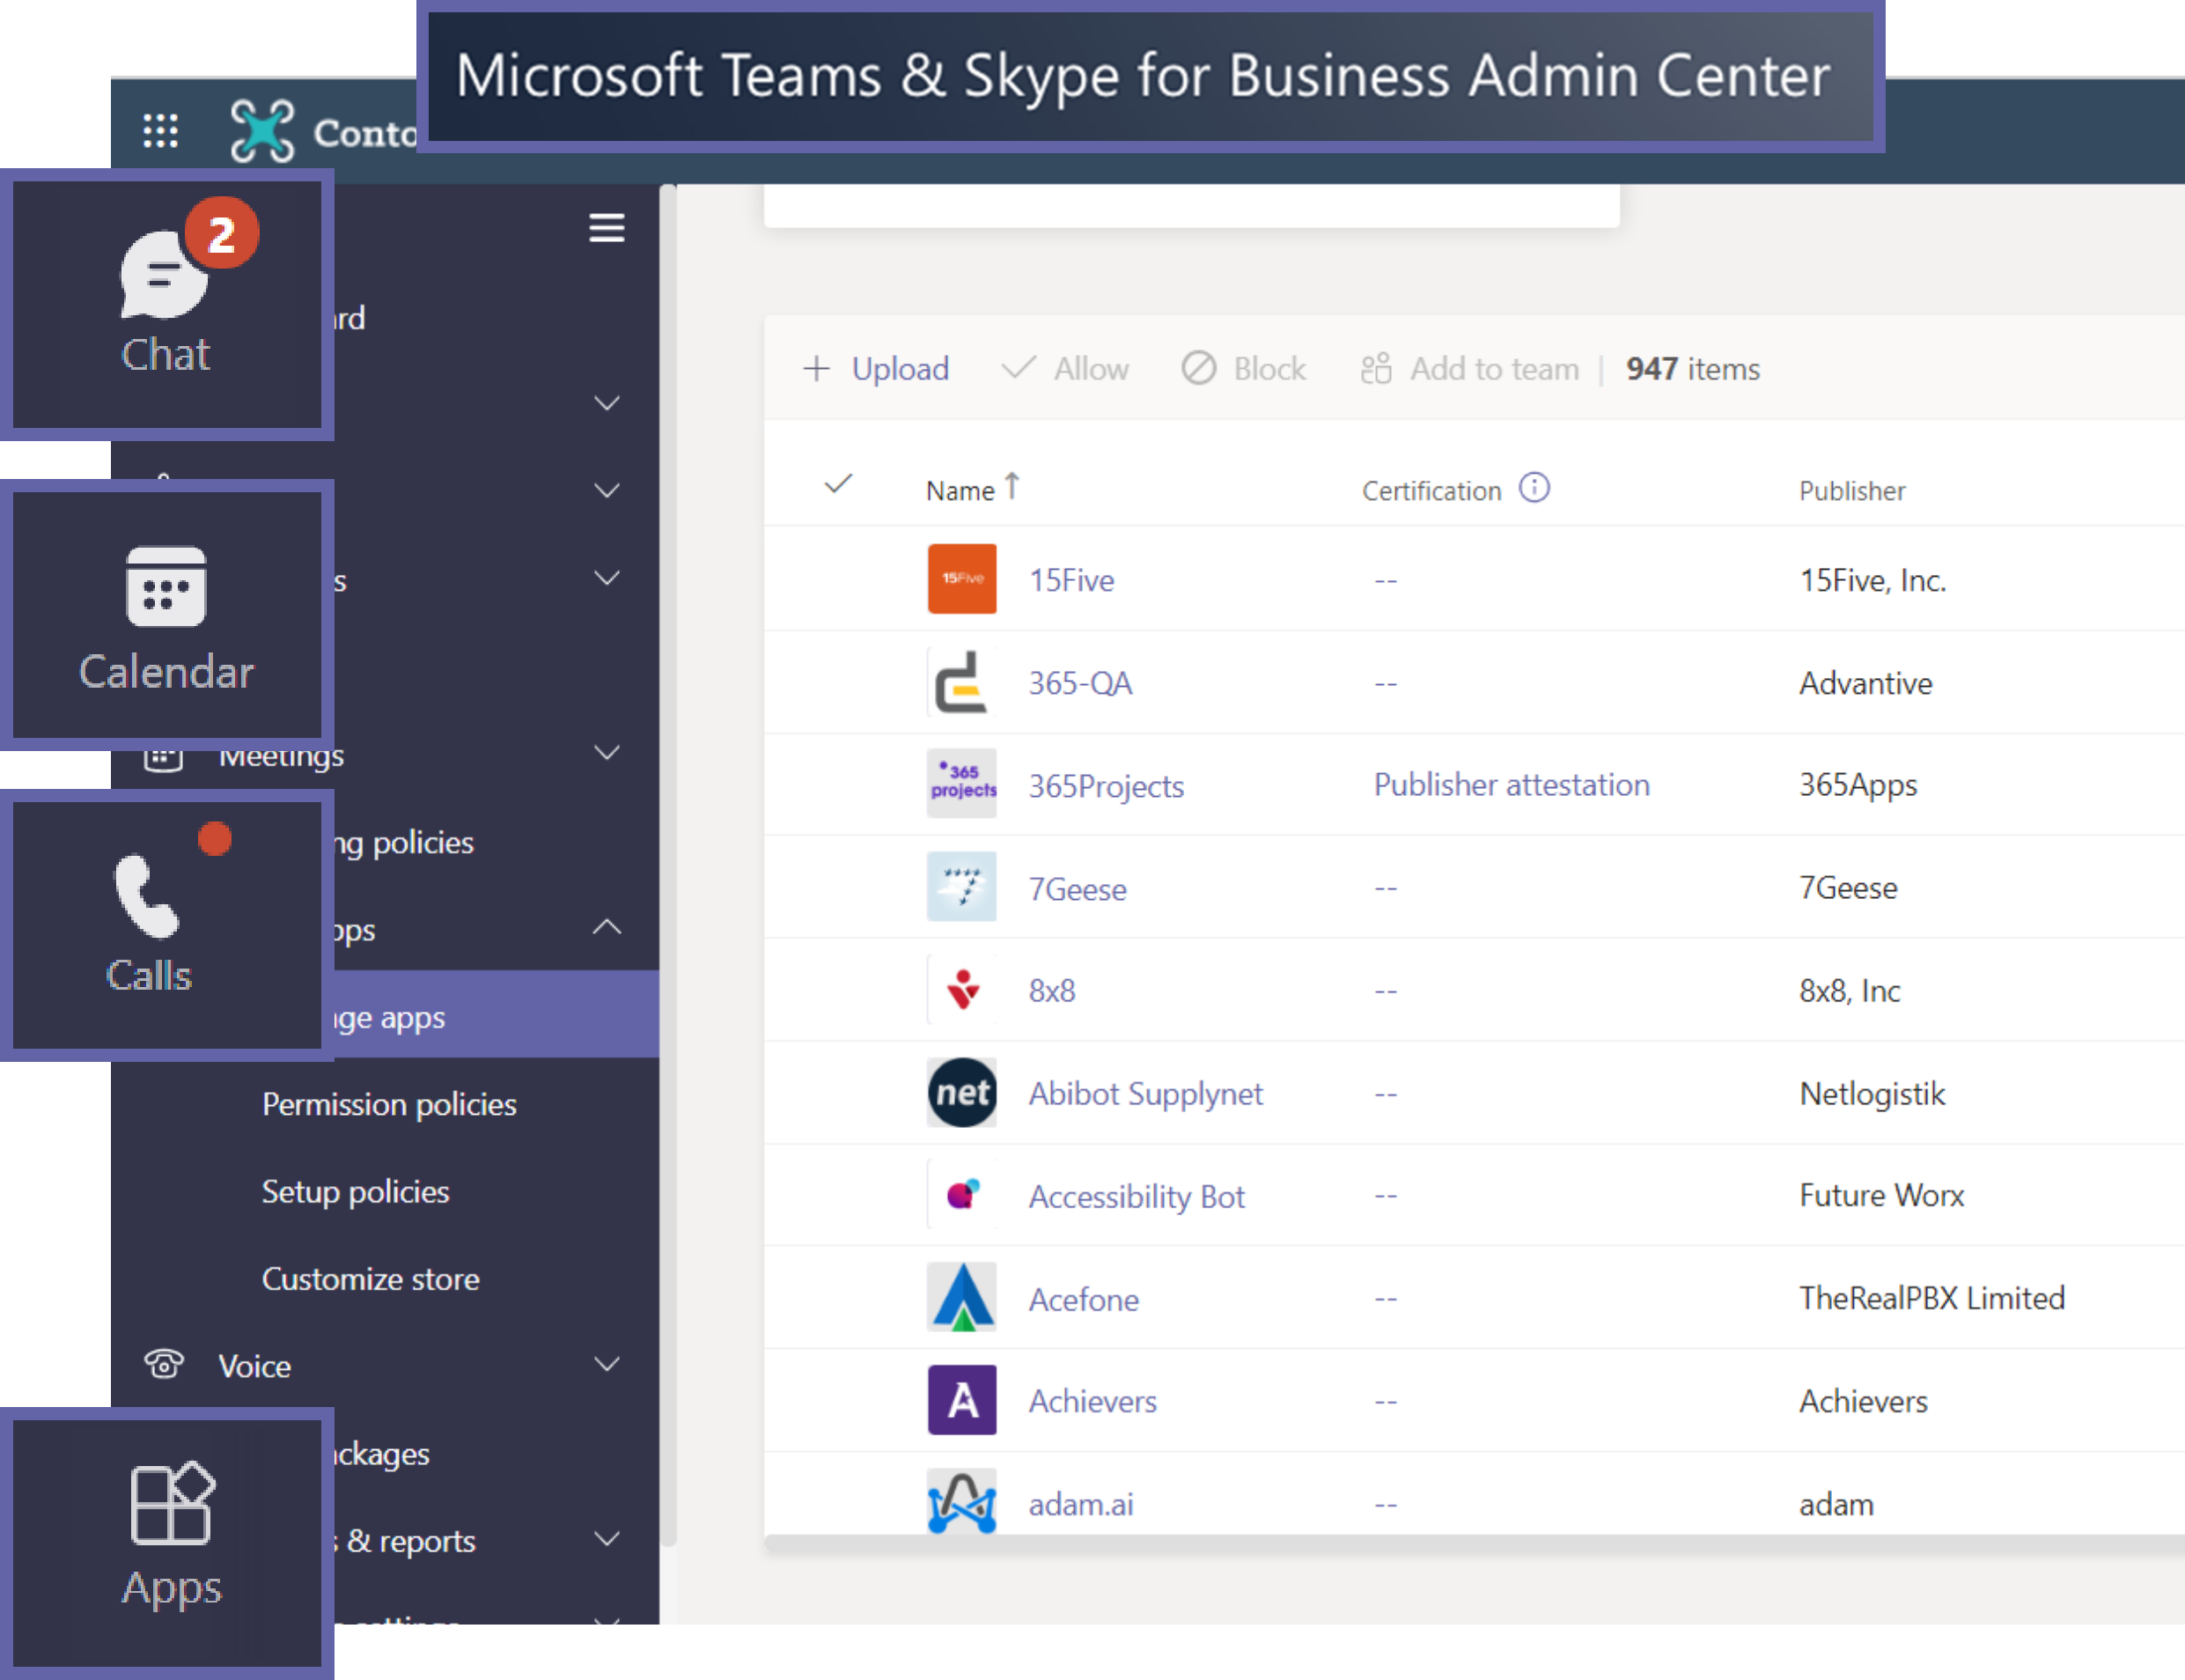
Task: Click the Chat icon tile
Action: point(167,304)
